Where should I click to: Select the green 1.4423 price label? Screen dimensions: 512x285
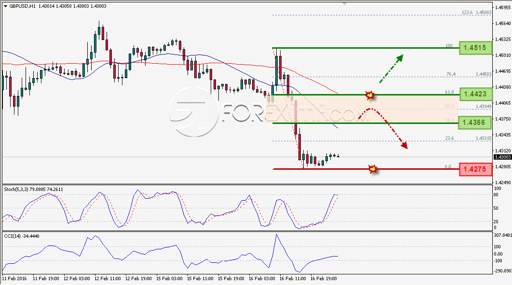coord(475,94)
